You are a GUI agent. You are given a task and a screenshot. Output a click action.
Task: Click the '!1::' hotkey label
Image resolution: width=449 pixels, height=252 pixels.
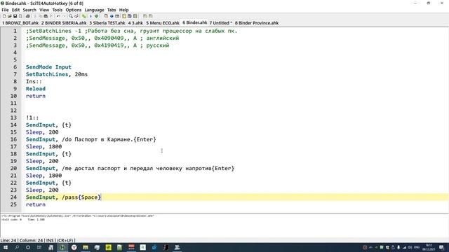coord(32,118)
